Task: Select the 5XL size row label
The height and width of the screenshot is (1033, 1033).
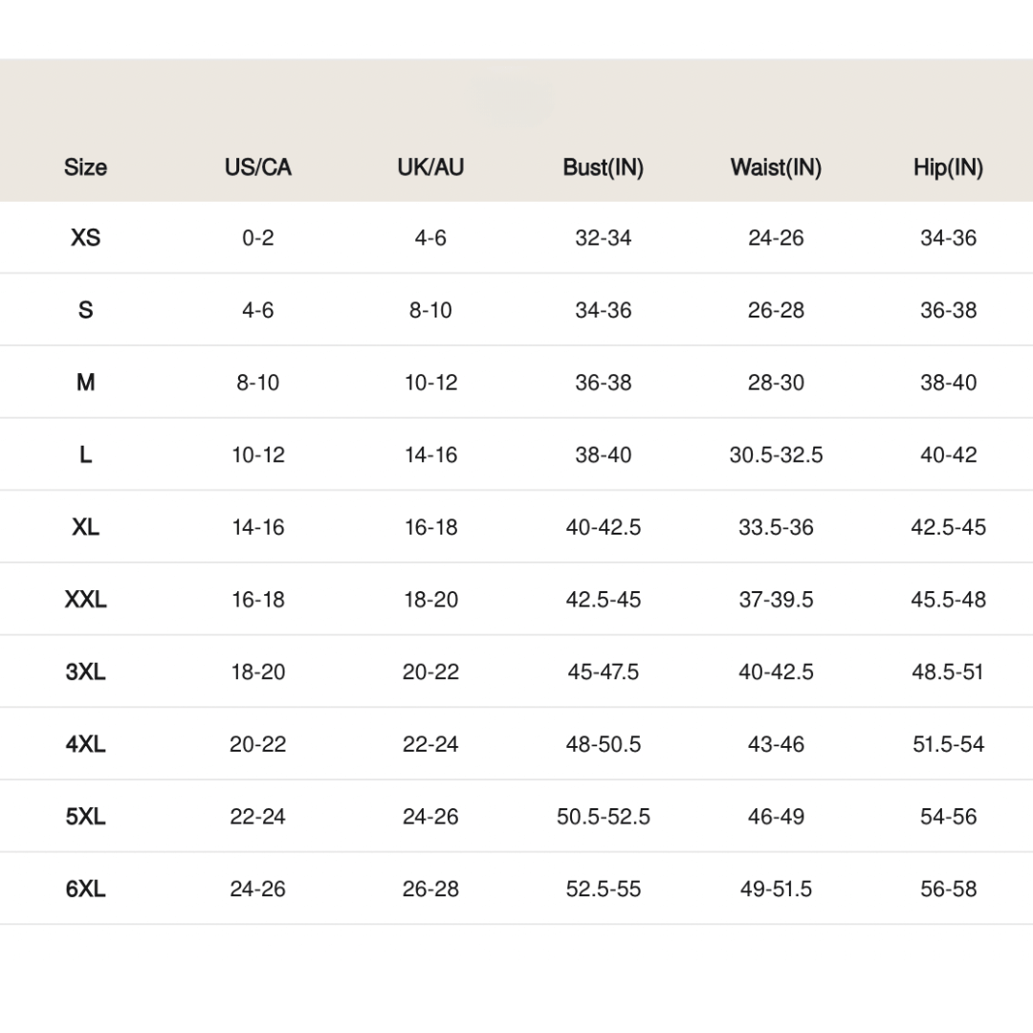Action: click(85, 817)
